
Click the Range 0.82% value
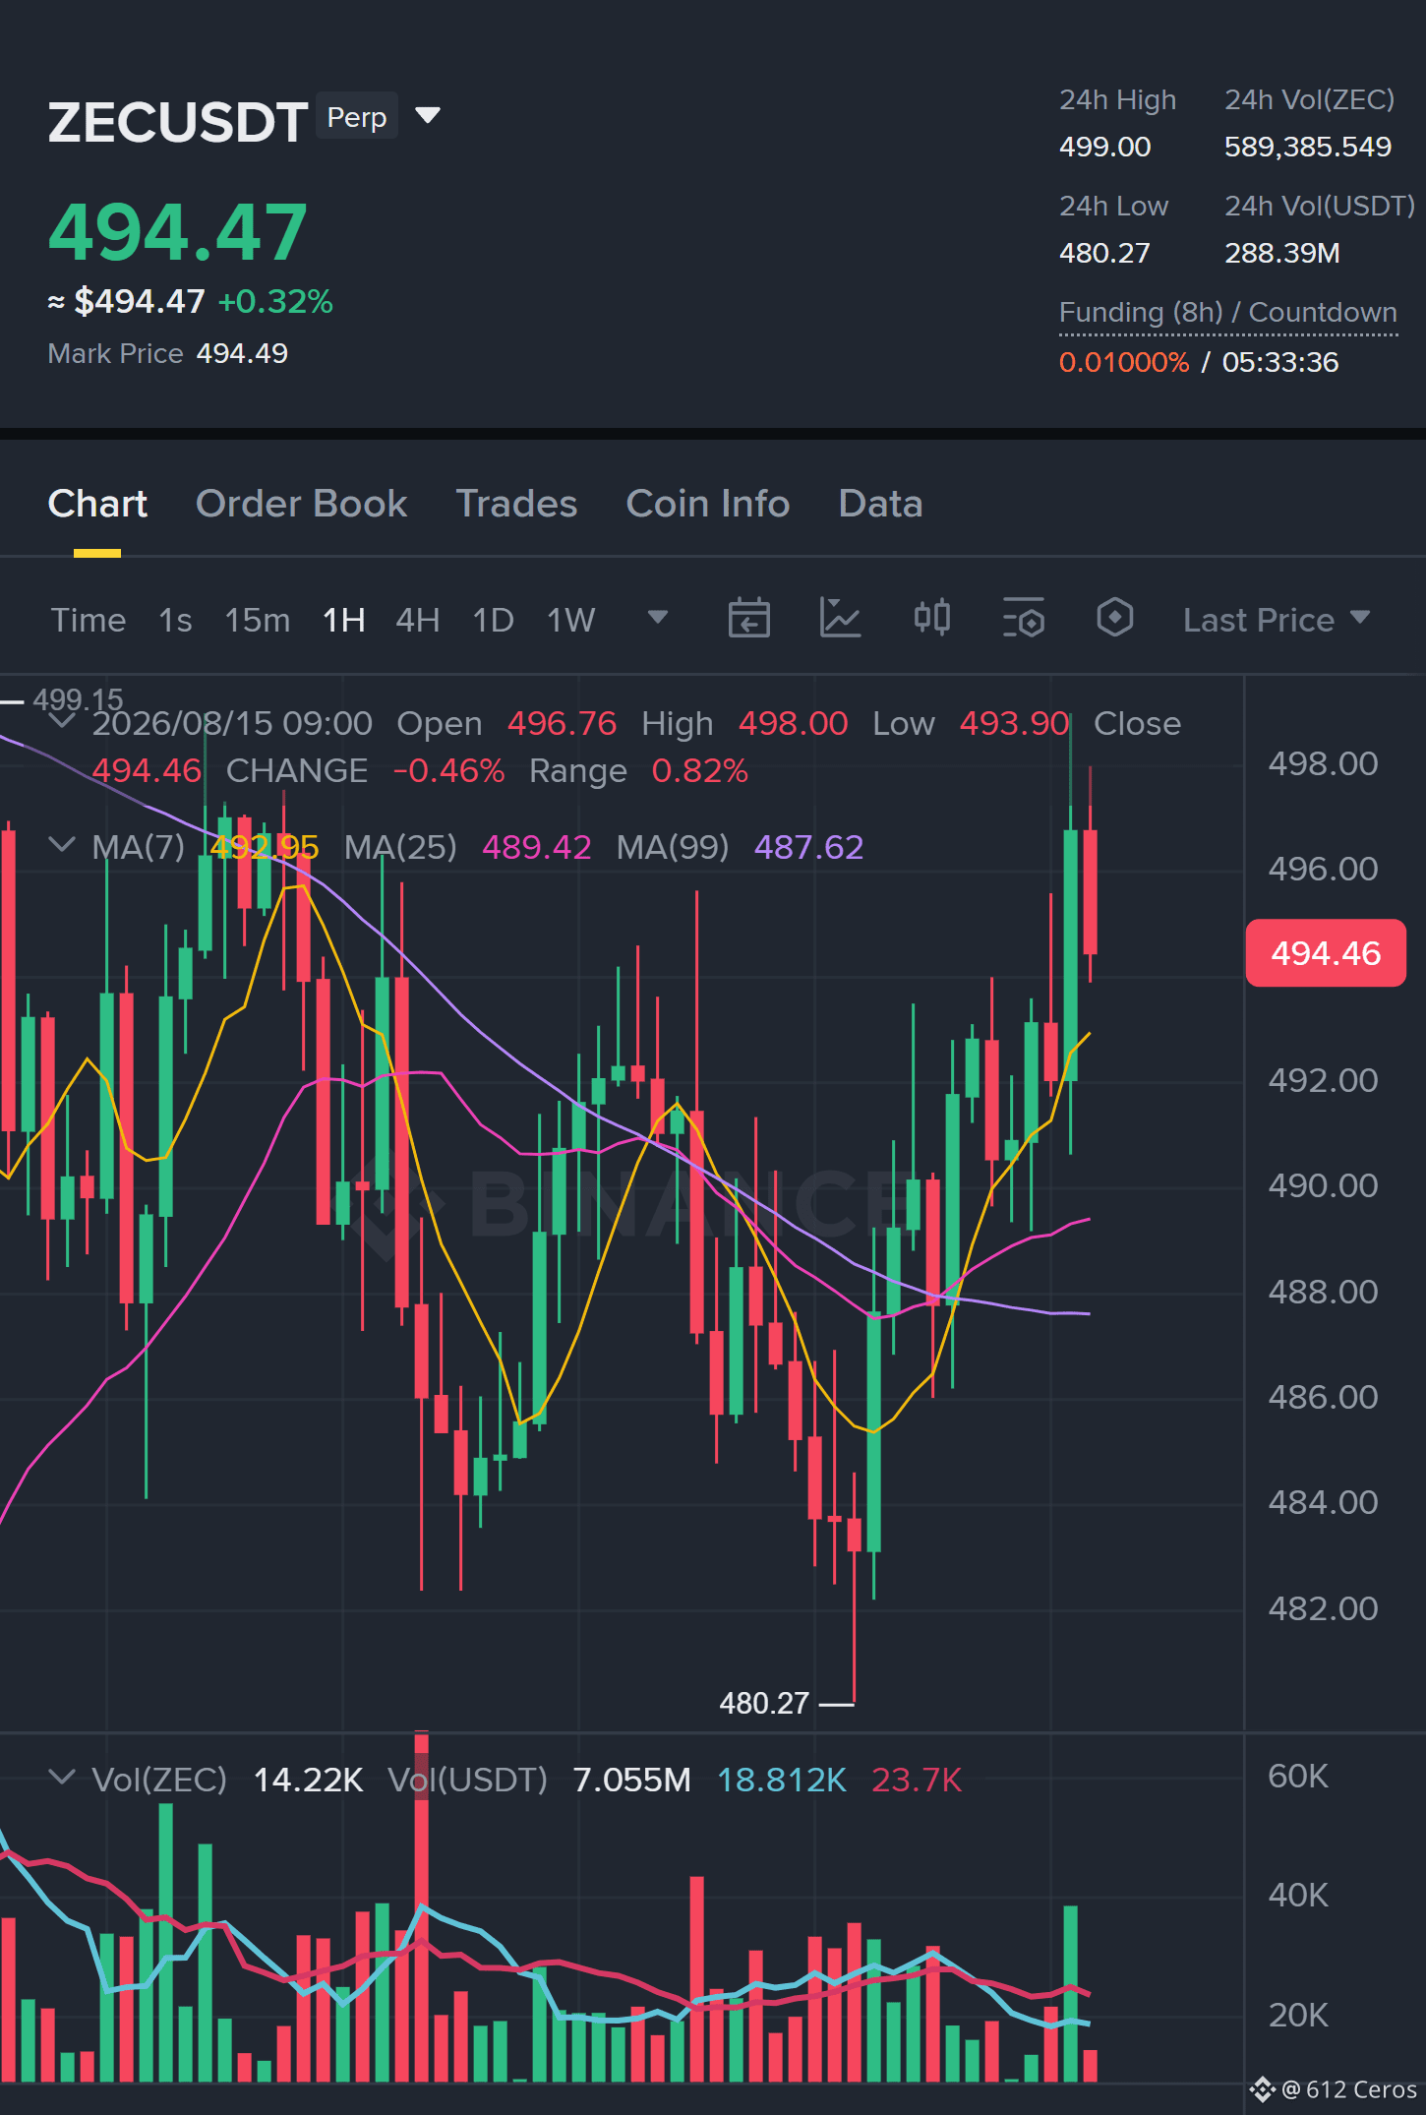click(700, 771)
